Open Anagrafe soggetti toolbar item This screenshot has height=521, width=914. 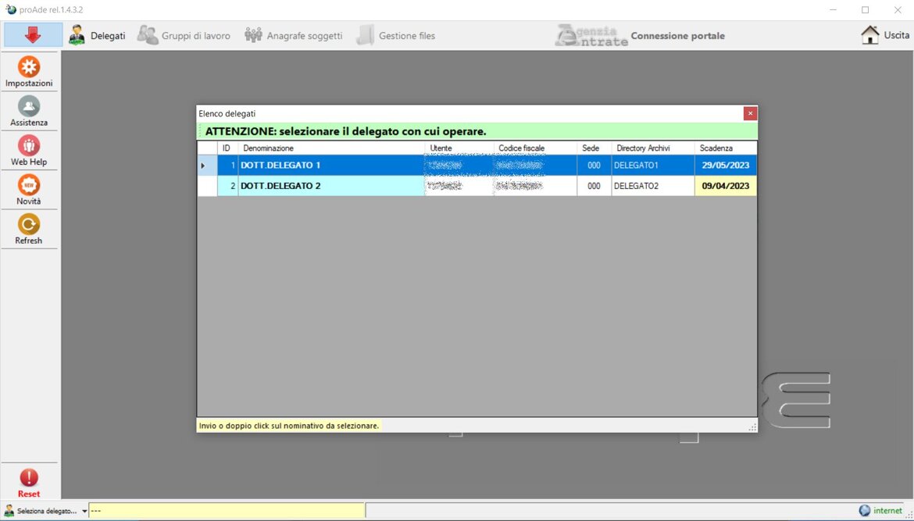click(294, 35)
